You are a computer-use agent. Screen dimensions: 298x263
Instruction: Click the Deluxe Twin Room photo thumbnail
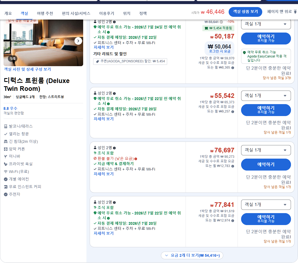43,43
